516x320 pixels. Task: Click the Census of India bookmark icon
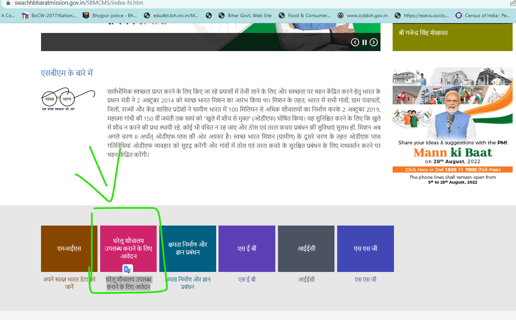click(x=459, y=15)
